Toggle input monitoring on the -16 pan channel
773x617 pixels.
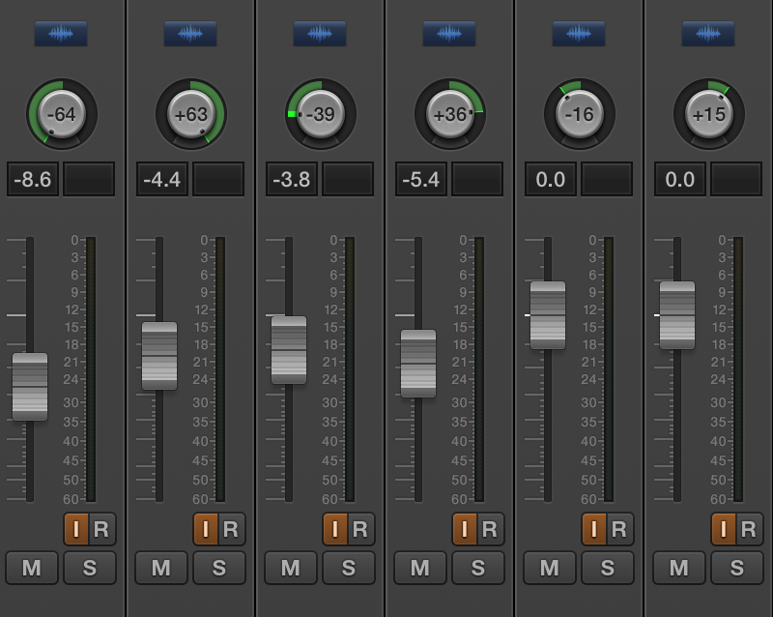tap(594, 529)
